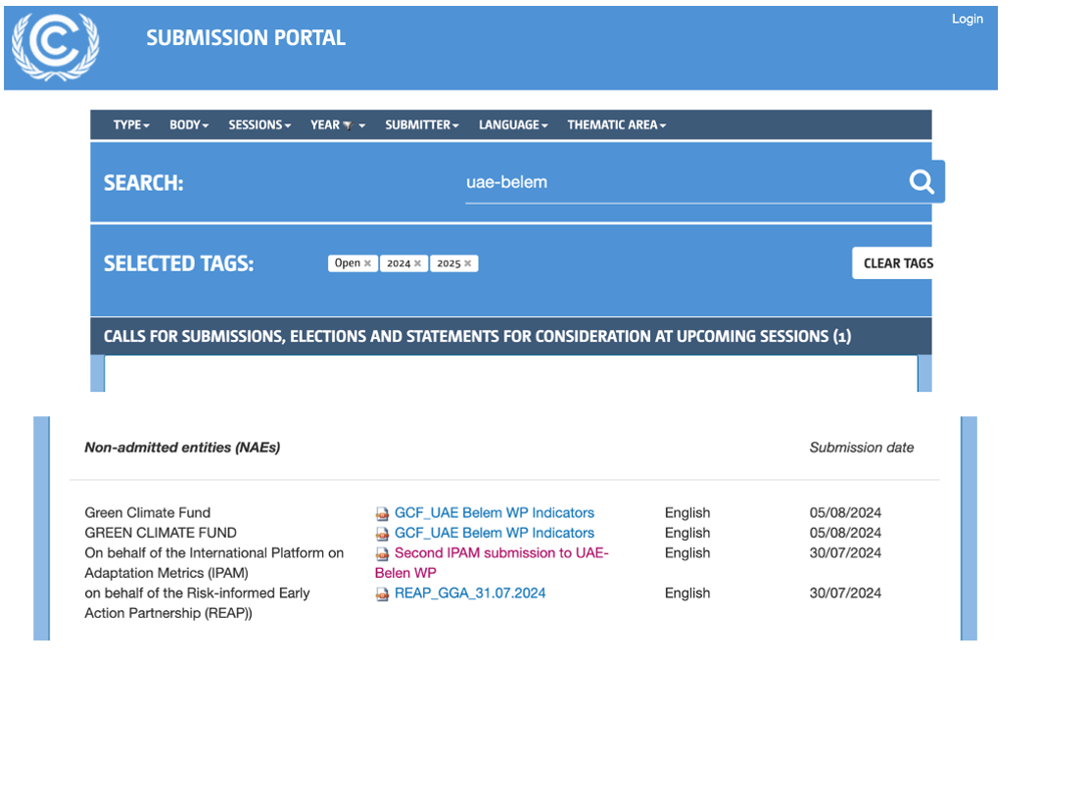The image size is (1087, 807).
Task: Click PDF icon beside first GCF_UAE Belem entry
Action: pos(383,513)
